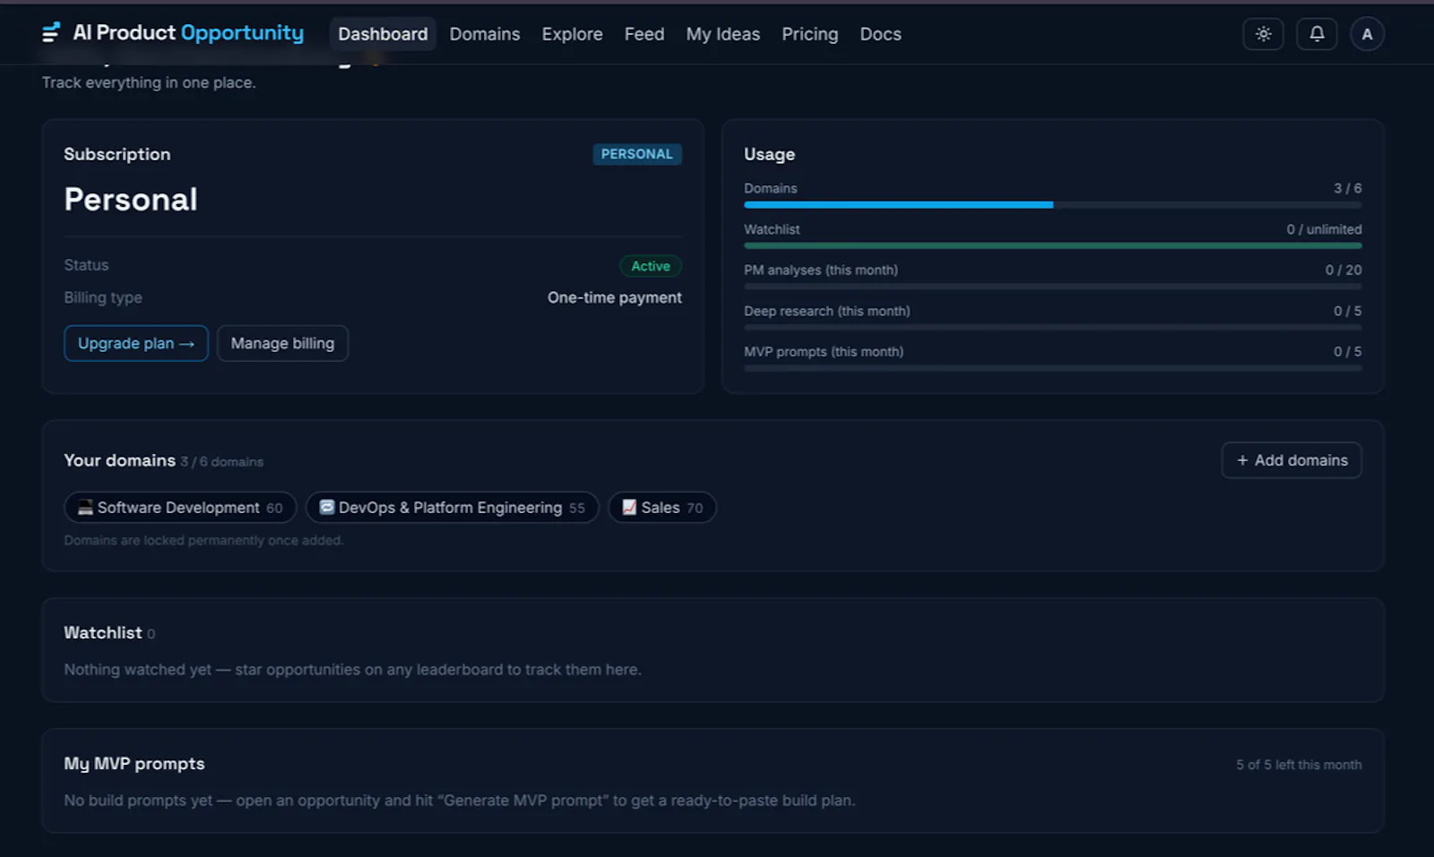This screenshot has width=1434, height=857.
Task: Click the 'One-time payment' billing value
Action: [x=615, y=297]
